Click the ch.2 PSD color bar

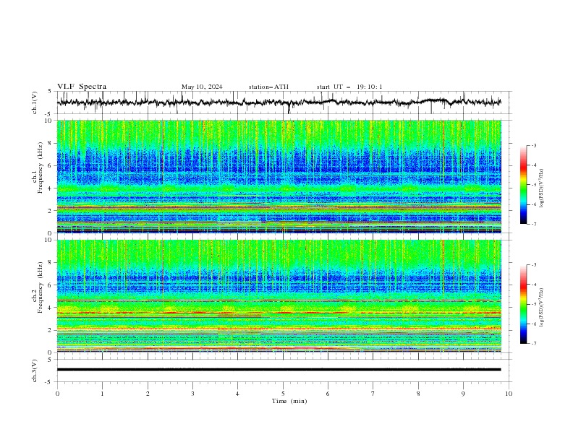(x=524, y=304)
